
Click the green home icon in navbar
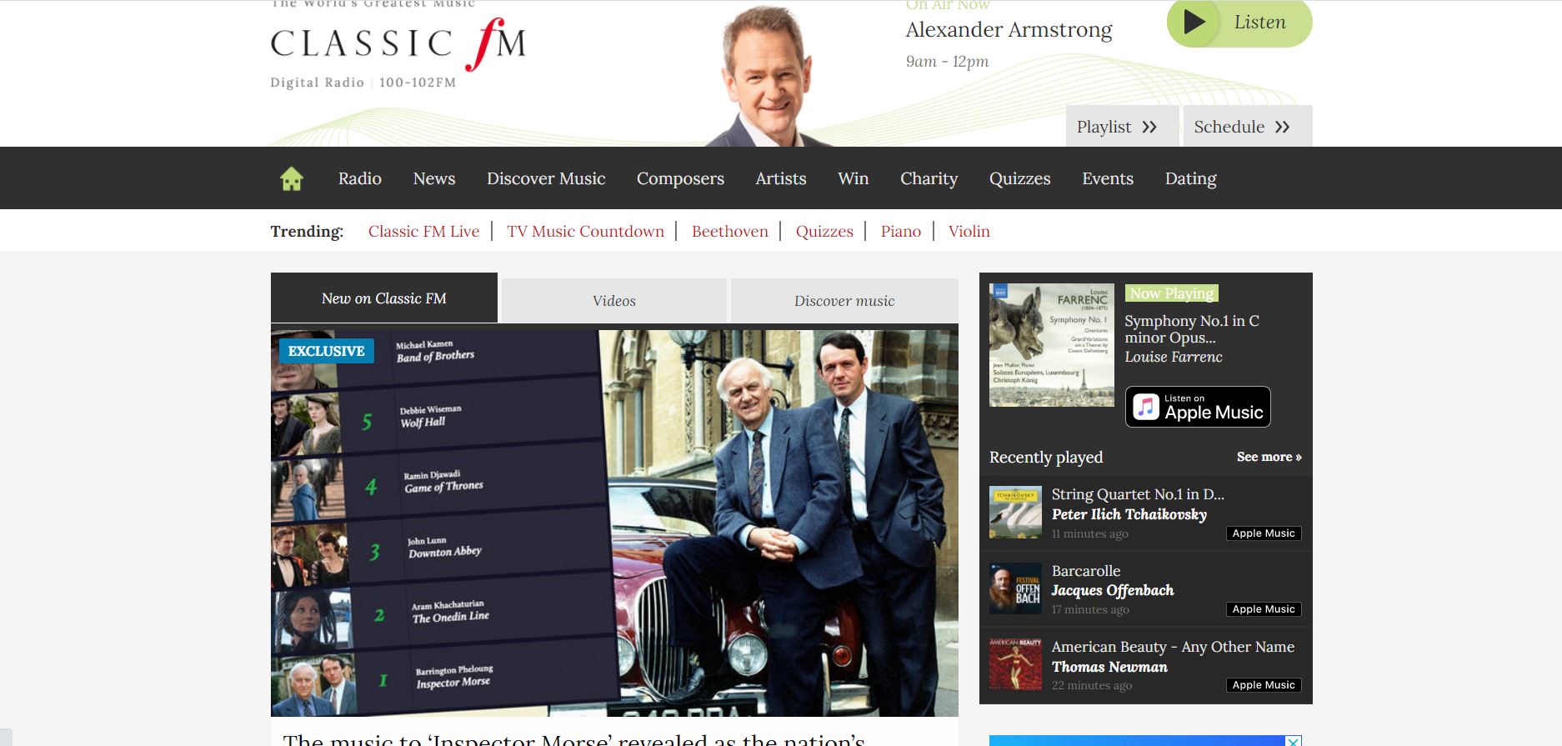pyautogui.click(x=292, y=178)
